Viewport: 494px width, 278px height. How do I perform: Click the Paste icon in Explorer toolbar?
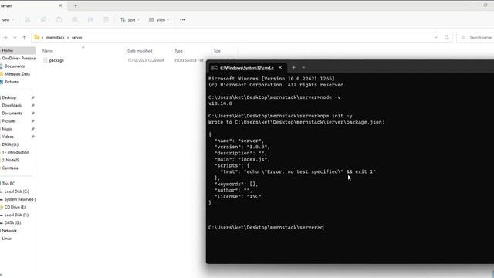(59, 20)
